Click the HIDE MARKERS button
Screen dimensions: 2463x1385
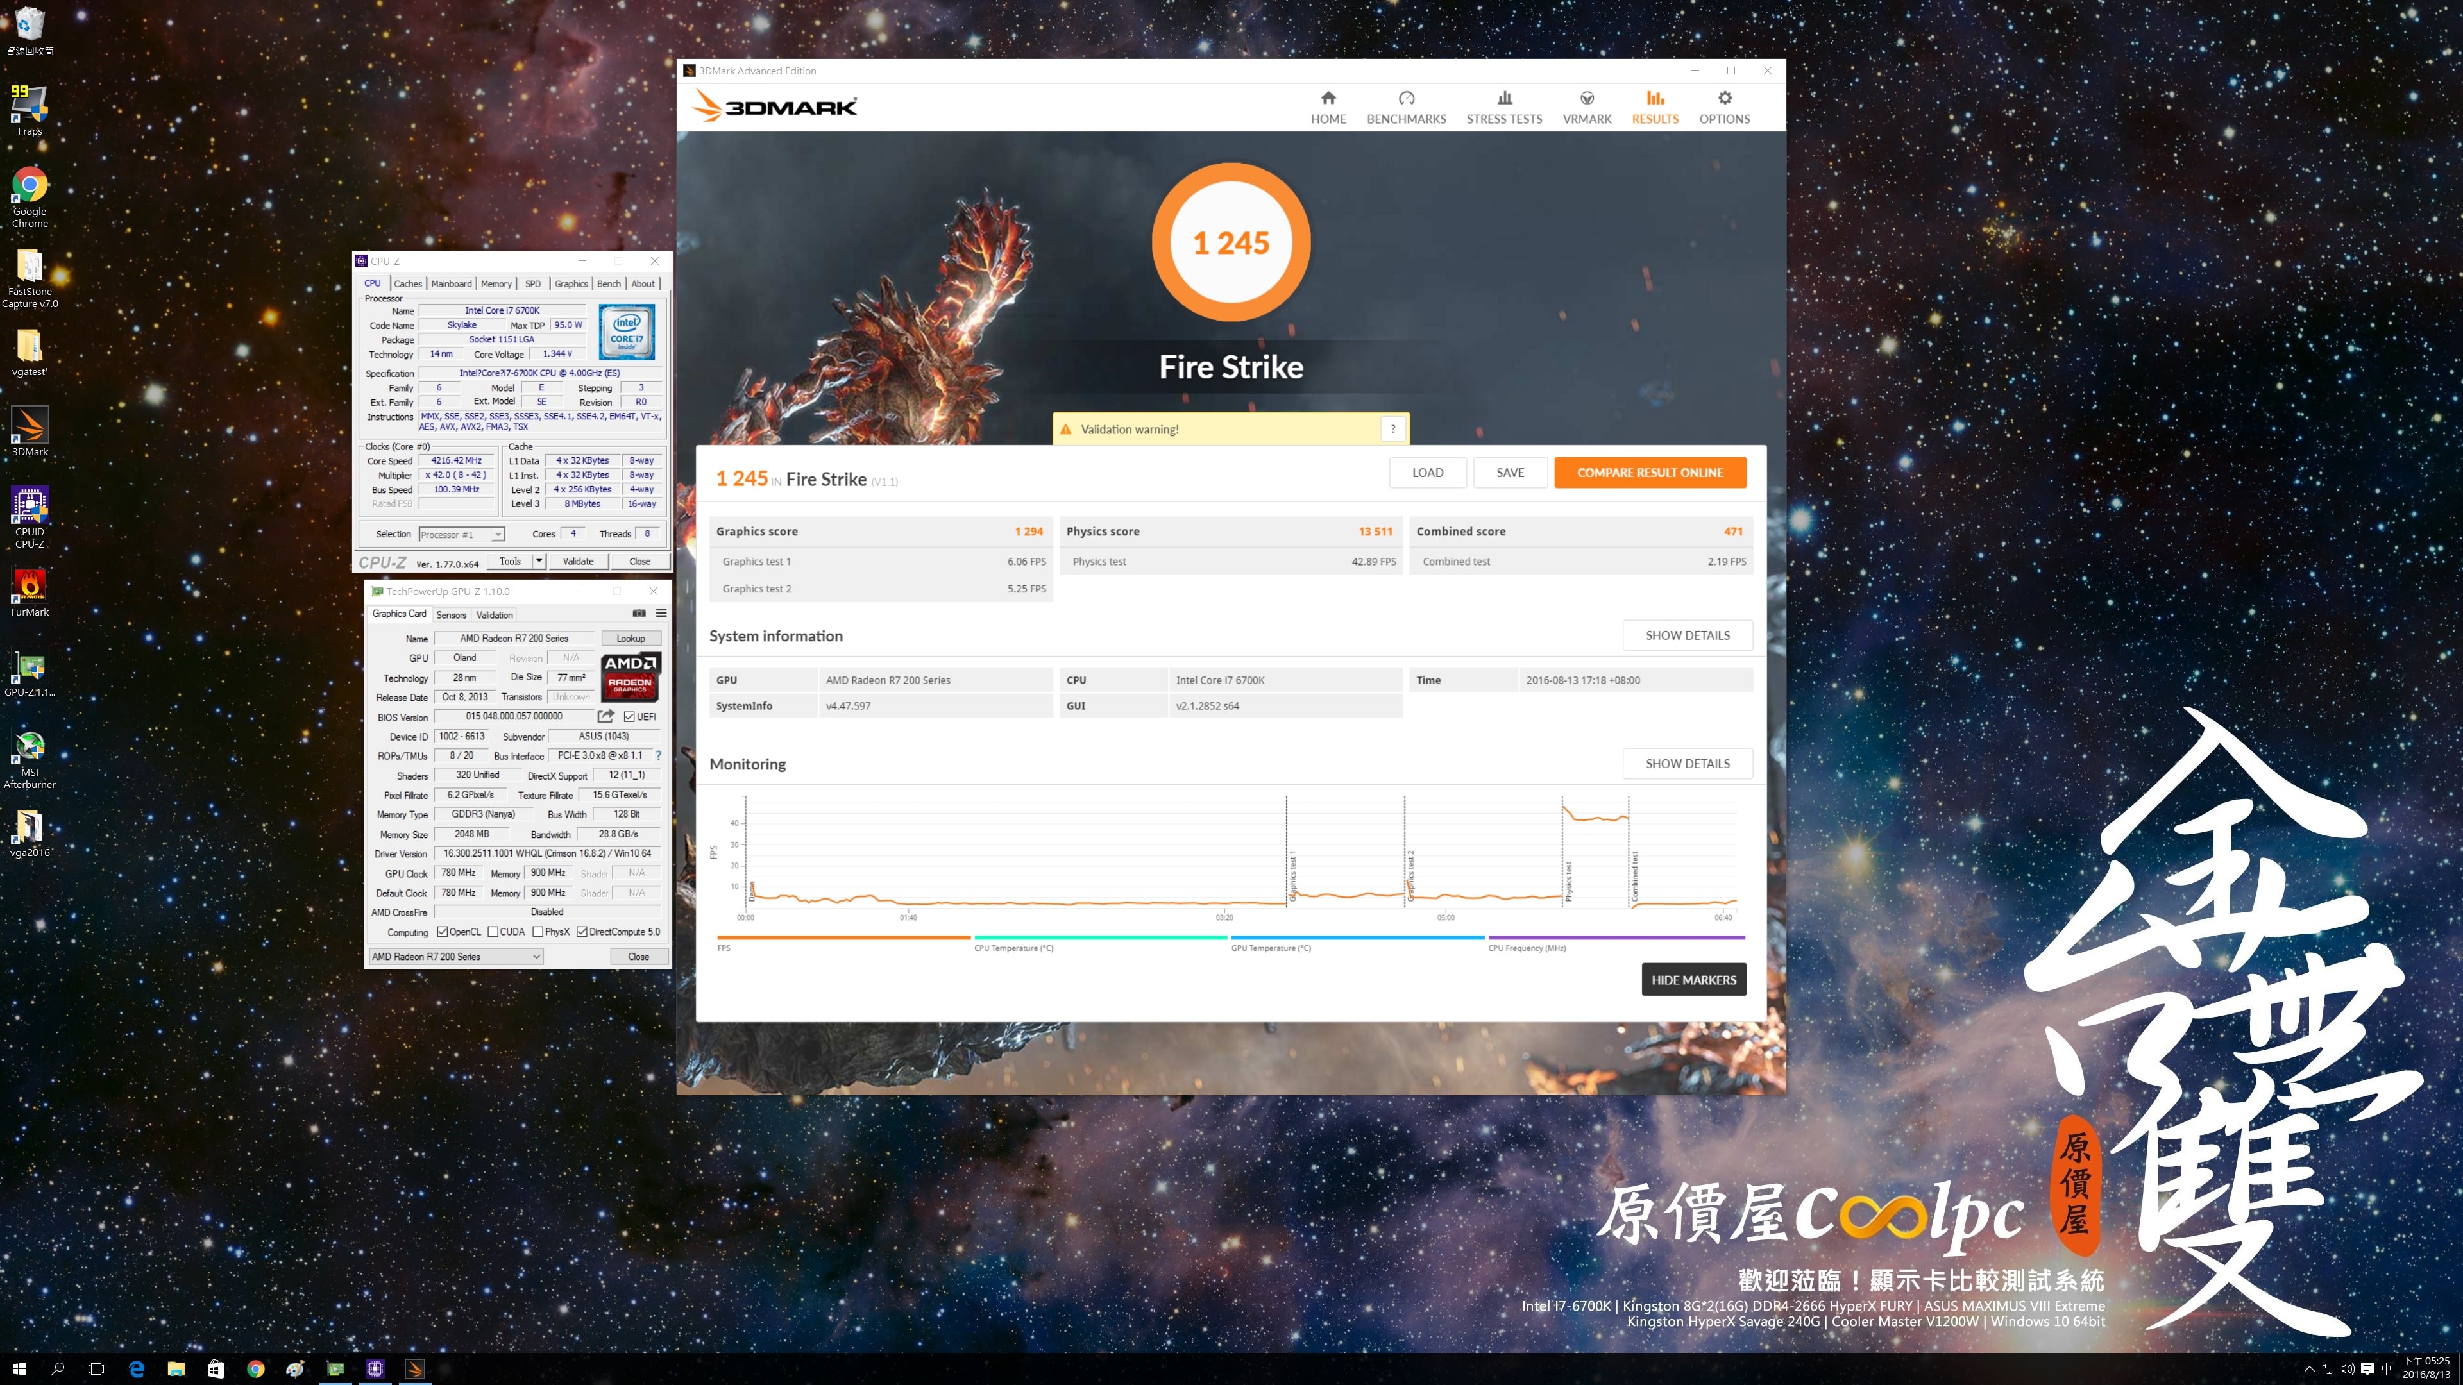pyautogui.click(x=1693, y=980)
